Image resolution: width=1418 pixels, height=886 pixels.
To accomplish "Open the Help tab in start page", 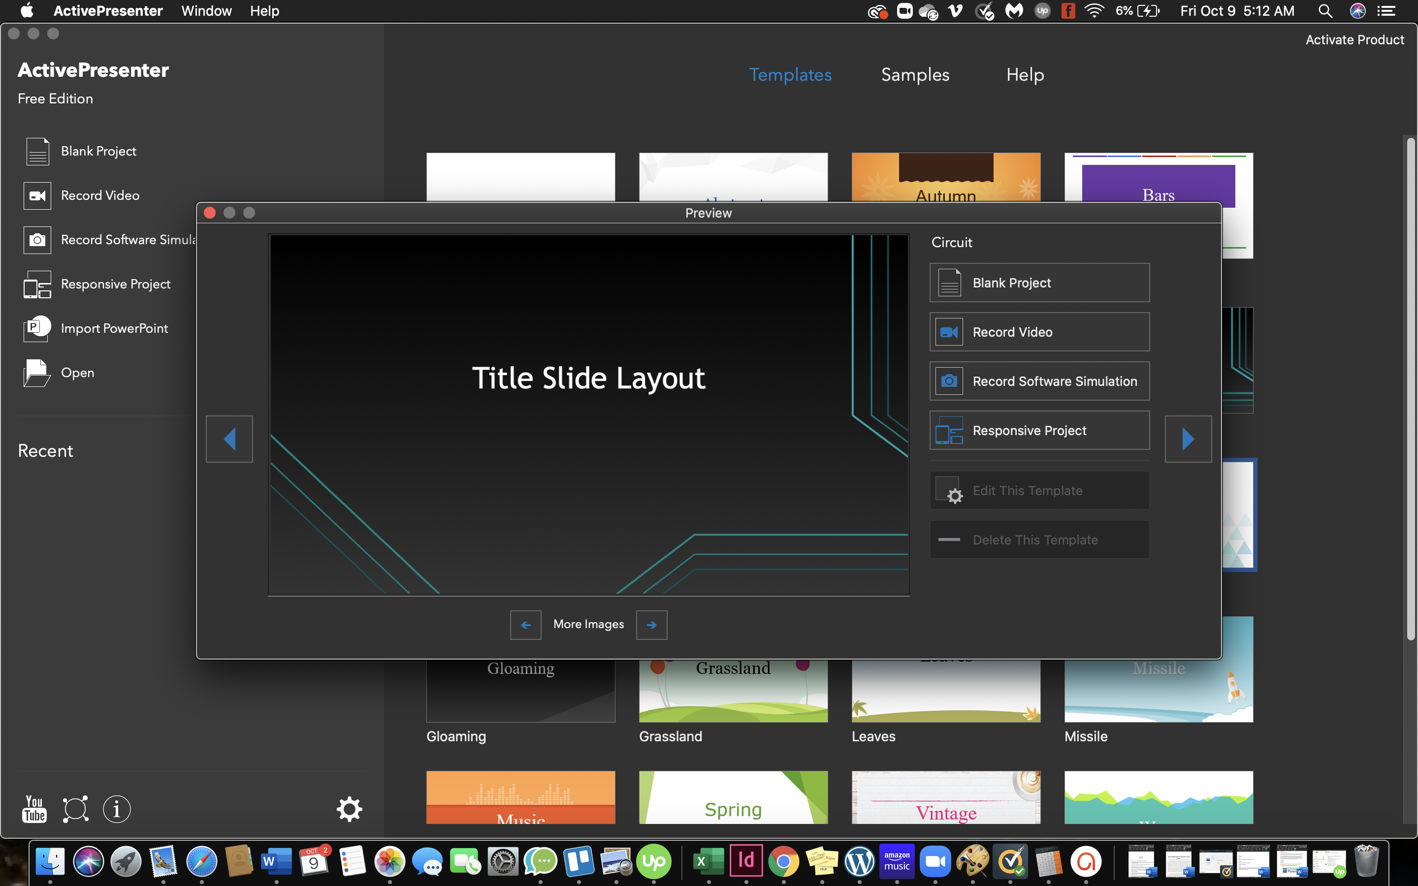I will click(1025, 75).
